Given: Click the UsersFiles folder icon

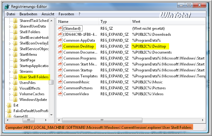Looking at the screenshot, I should point(15,83).
